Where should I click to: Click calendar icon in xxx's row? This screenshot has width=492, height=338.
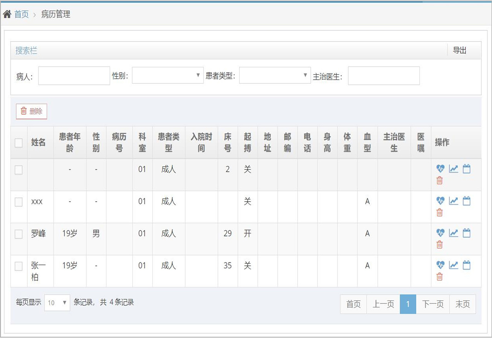coord(466,201)
